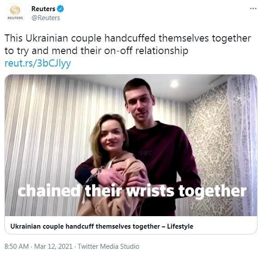This screenshot has width=262, height=255.
Task: Click the ceiling spotlight in the video
Action: [174, 84]
